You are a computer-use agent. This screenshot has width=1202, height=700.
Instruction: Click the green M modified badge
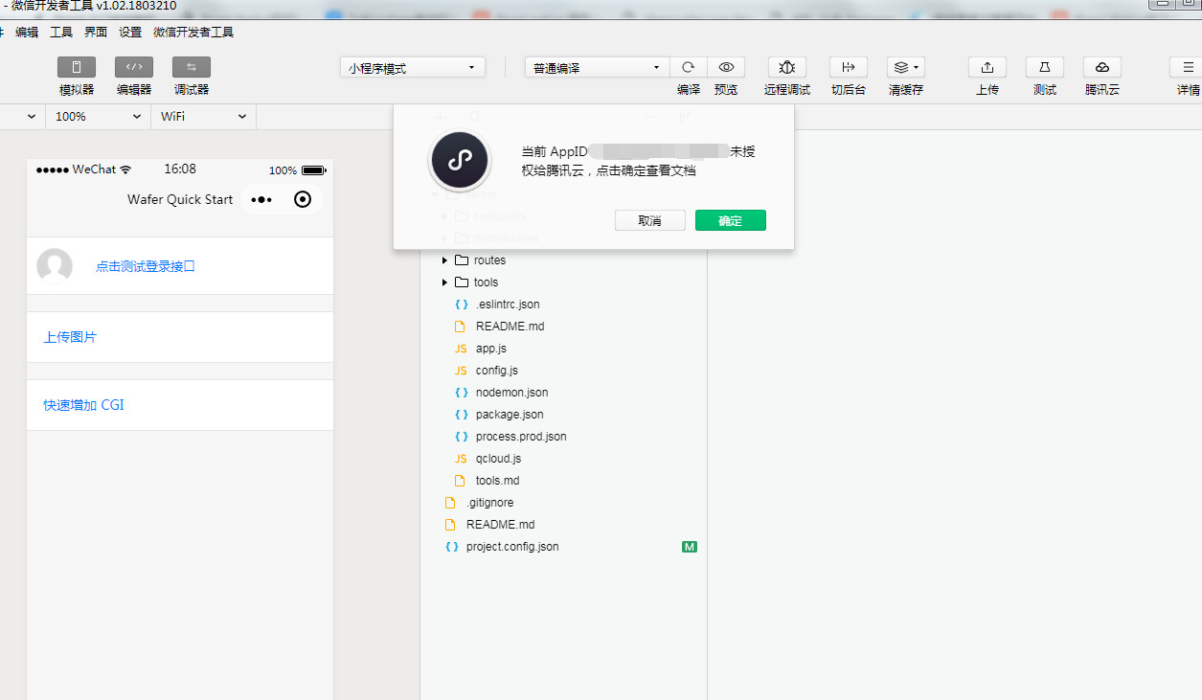click(x=689, y=547)
